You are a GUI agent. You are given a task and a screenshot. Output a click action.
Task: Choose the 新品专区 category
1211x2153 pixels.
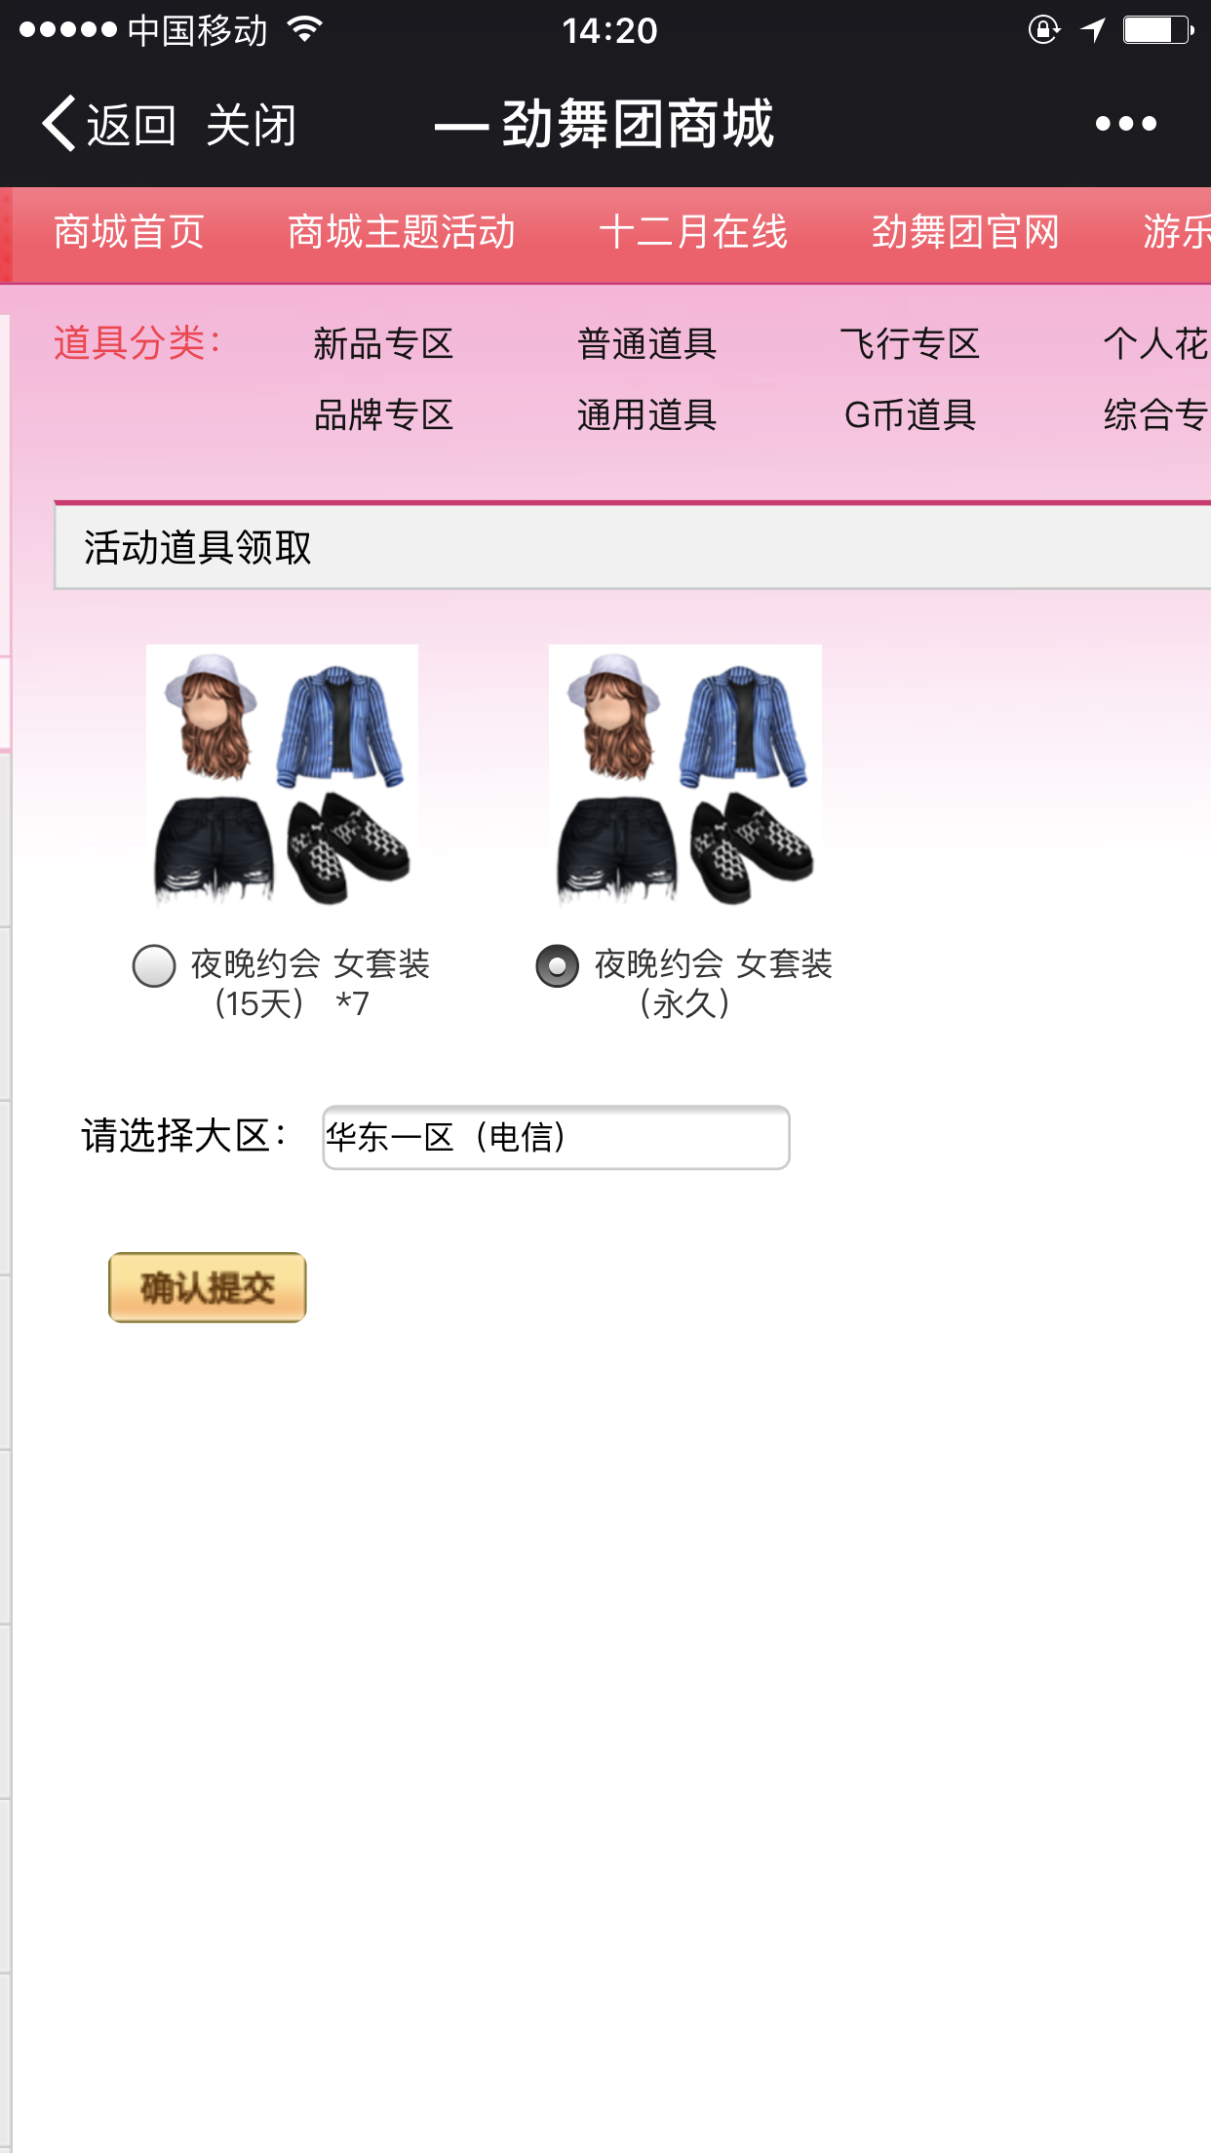(383, 344)
